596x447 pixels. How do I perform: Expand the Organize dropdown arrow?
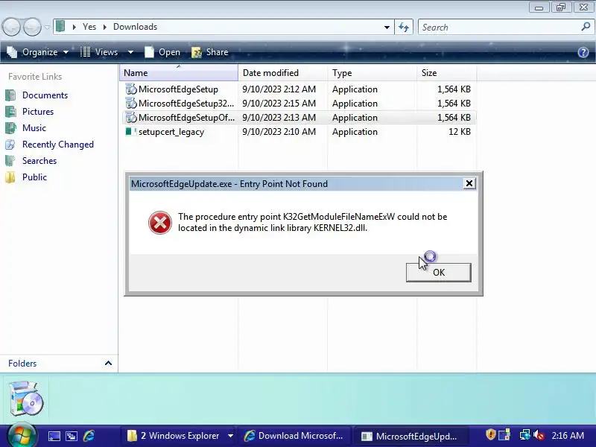66,52
